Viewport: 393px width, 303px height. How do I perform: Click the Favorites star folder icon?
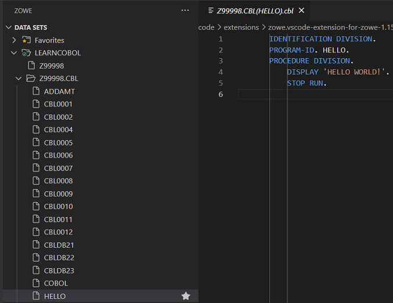click(x=26, y=40)
